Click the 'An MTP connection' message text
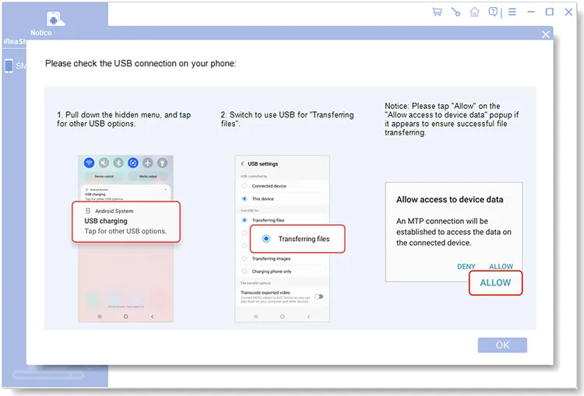584x396 pixels. (454, 232)
